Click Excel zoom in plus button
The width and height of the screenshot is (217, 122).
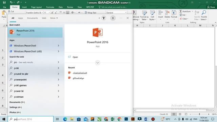point(209,114)
